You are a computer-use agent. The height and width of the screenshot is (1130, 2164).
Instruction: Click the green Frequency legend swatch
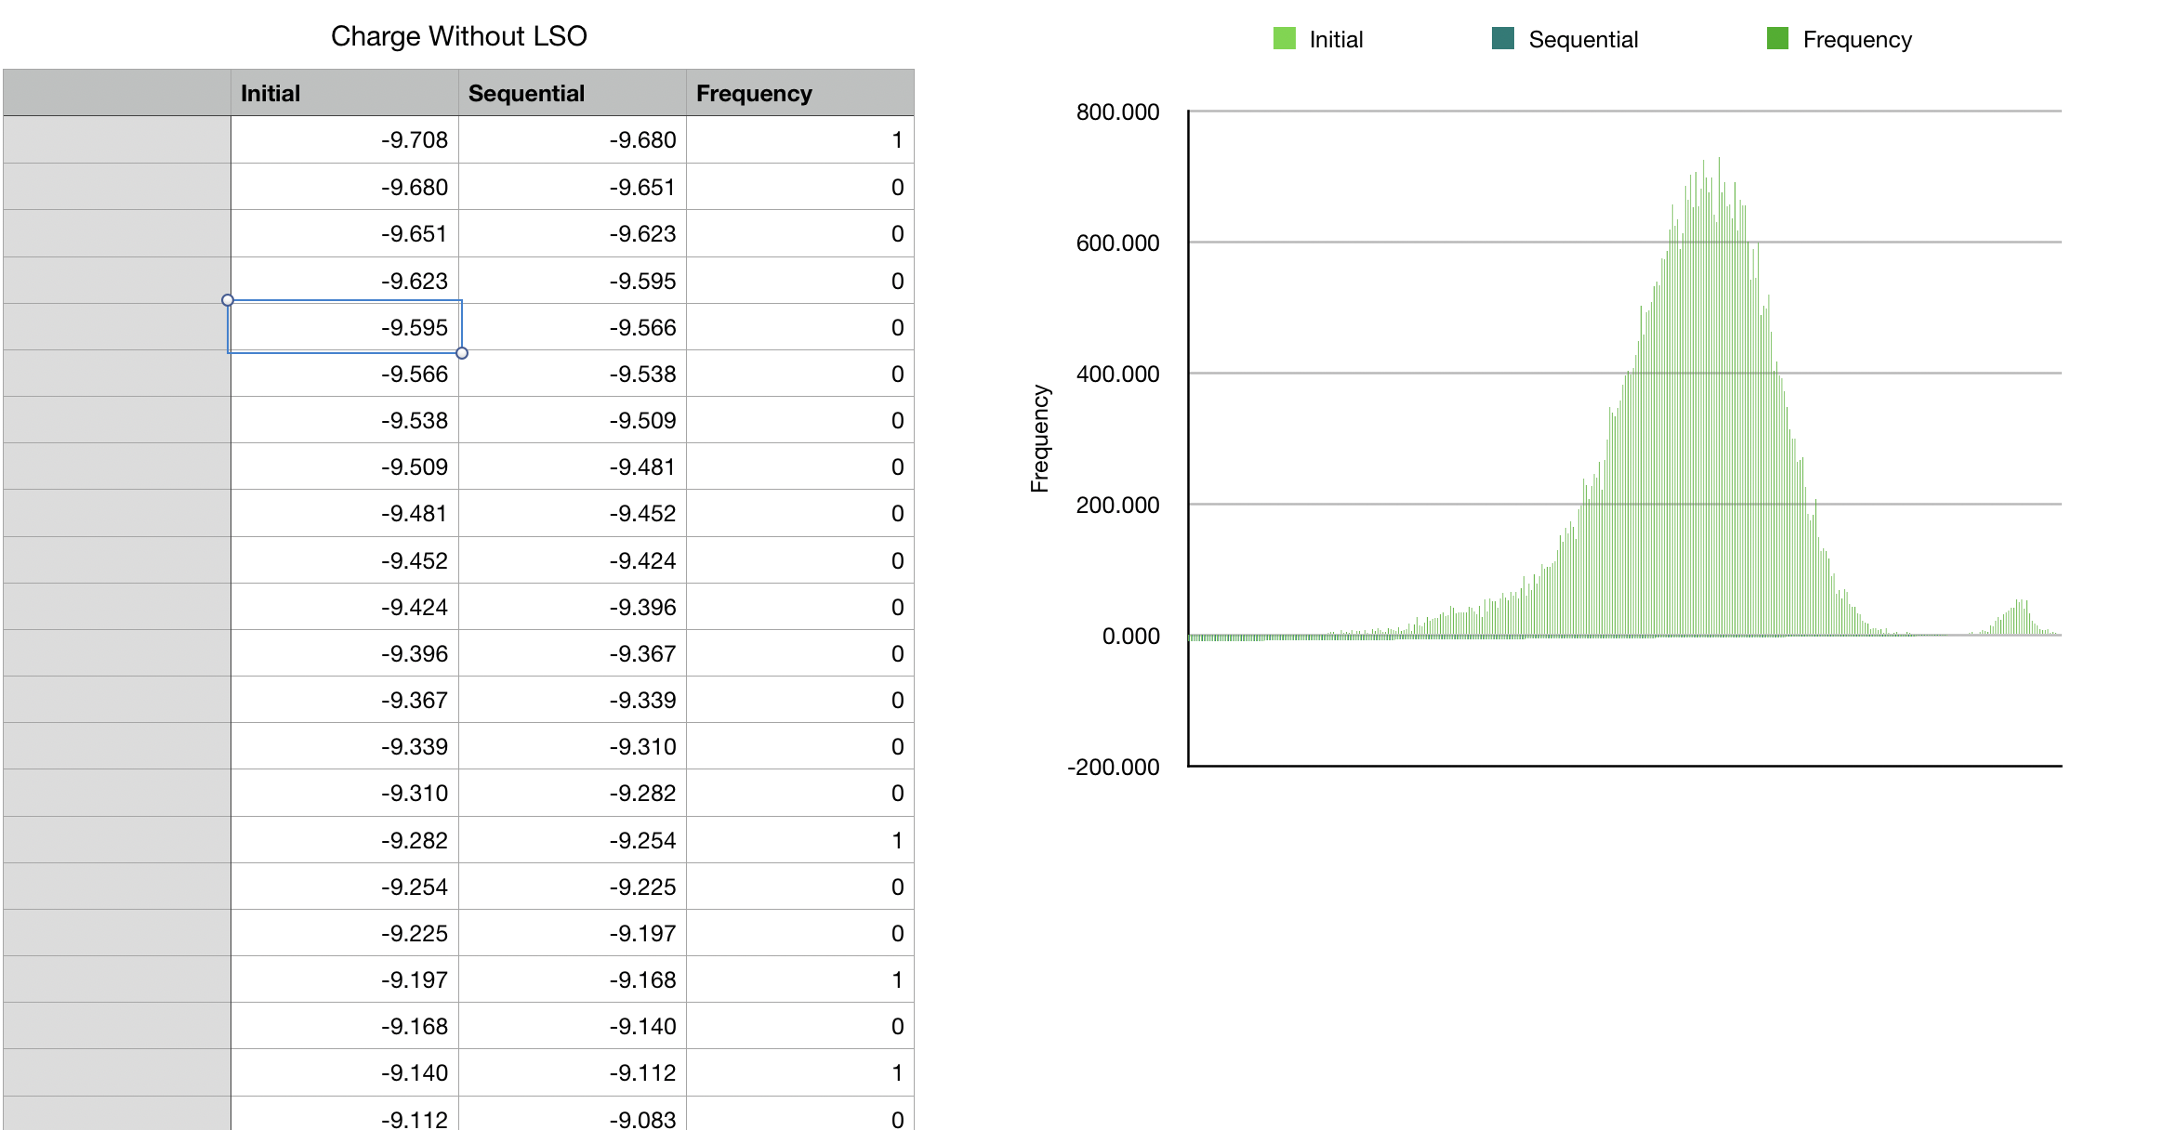click(x=1777, y=39)
